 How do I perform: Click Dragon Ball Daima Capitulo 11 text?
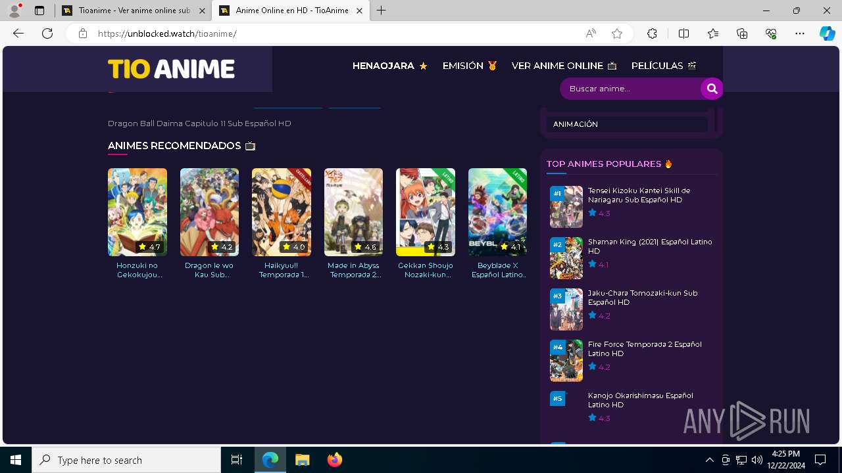199,124
